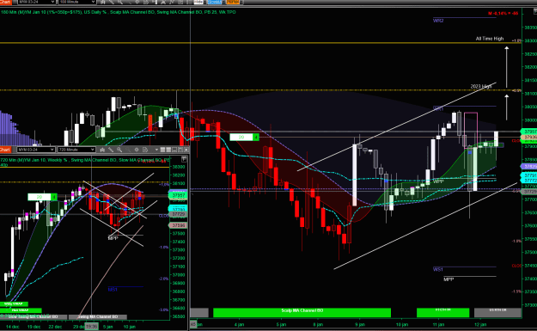Click round cursor icon in 720 Minute chart toolbar
This screenshot has height=331, width=537.
[x=137, y=150]
